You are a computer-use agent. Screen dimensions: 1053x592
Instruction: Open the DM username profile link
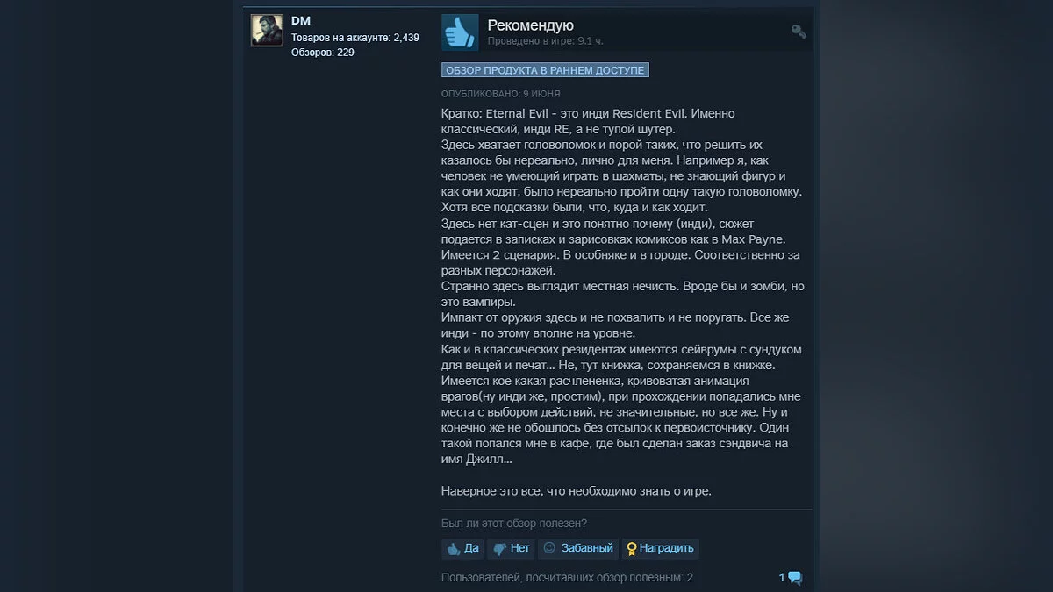click(301, 21)
